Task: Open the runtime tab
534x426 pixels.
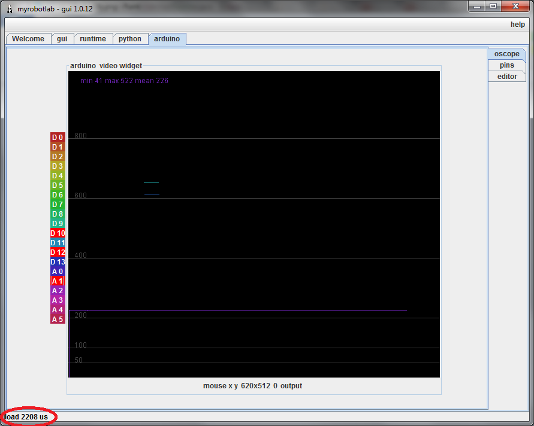Action: click(93, 39)
